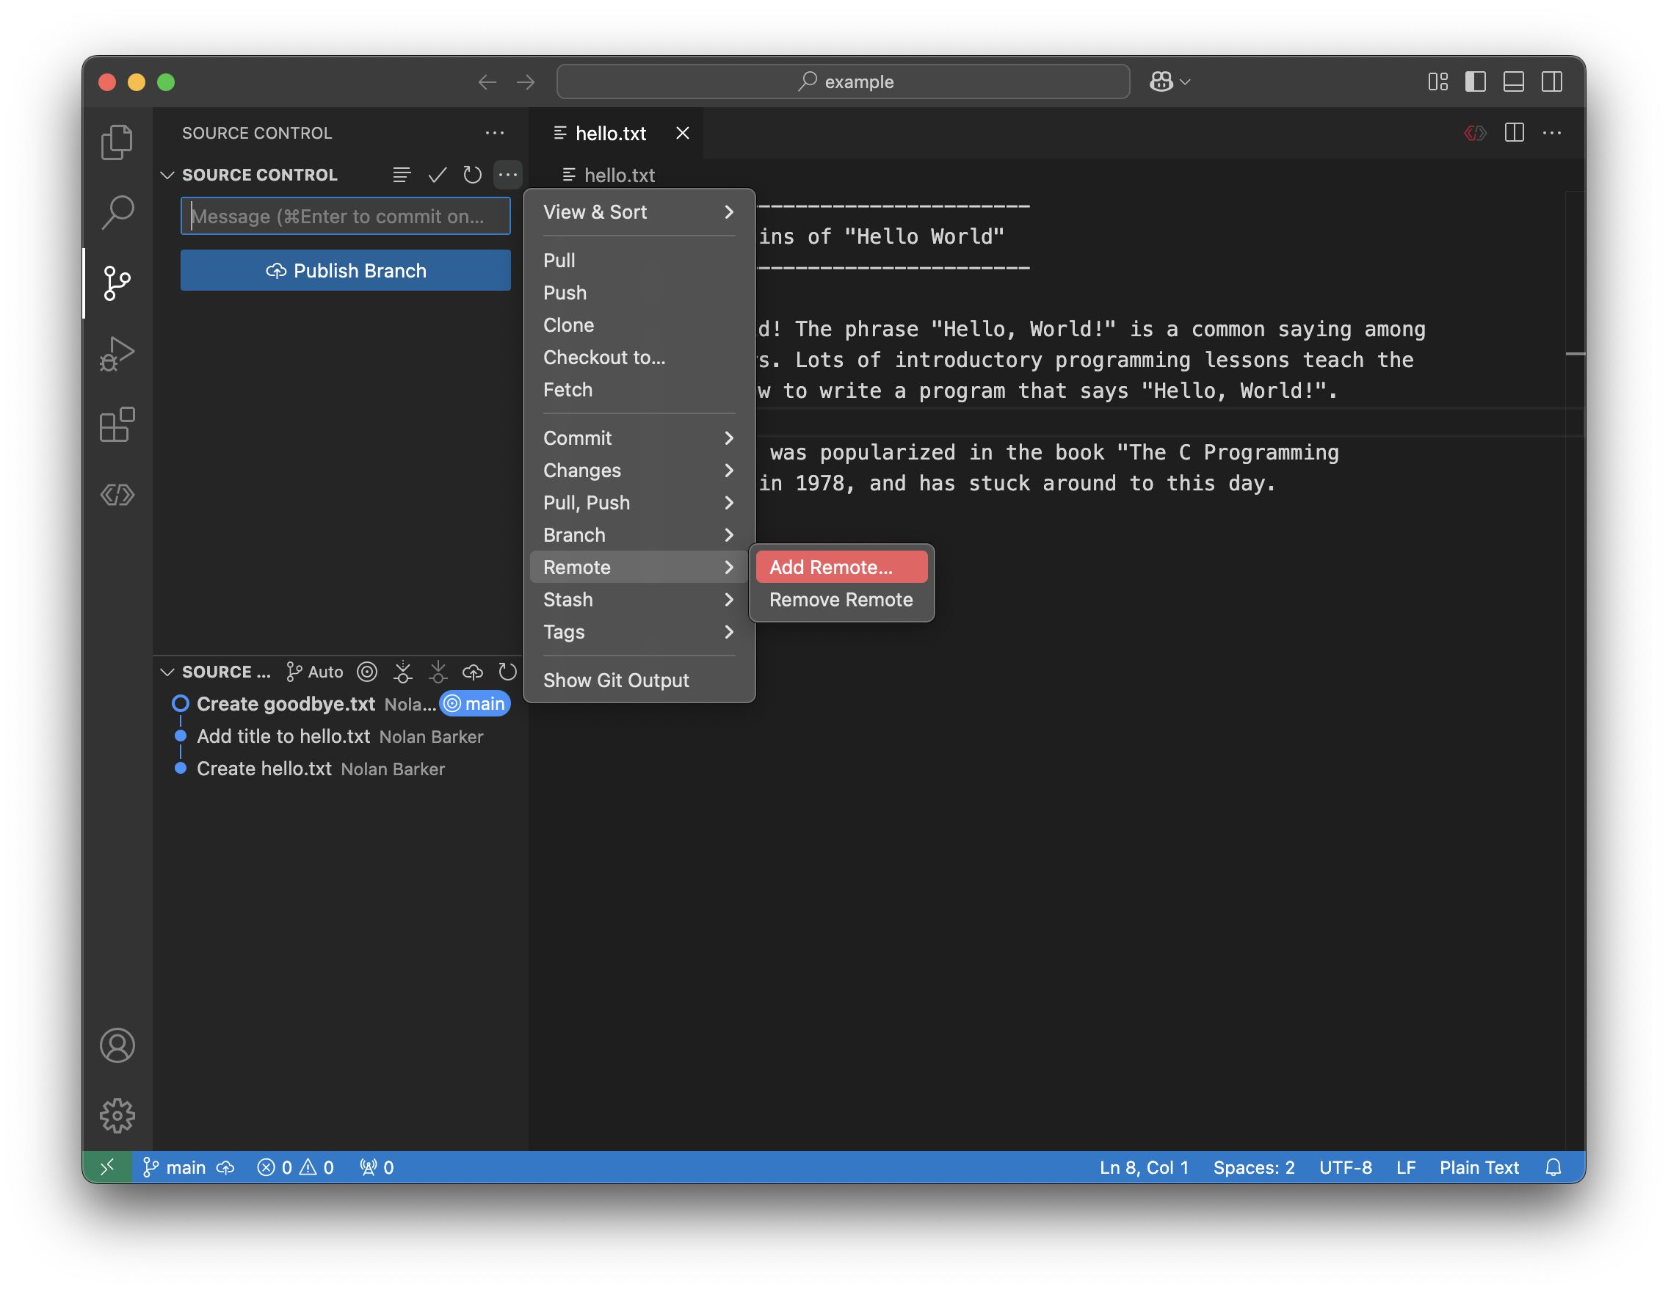Click the Refresh icon in graph toolbar
1668x1292 pixels.
(x=508, y=672)
